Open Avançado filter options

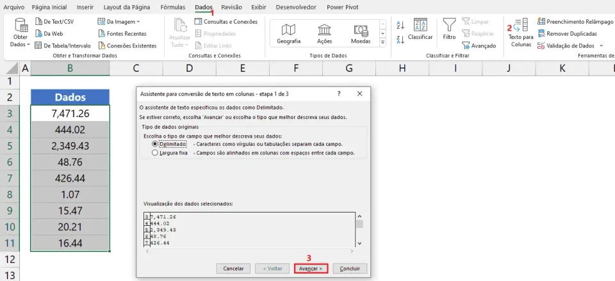[479, 46]
